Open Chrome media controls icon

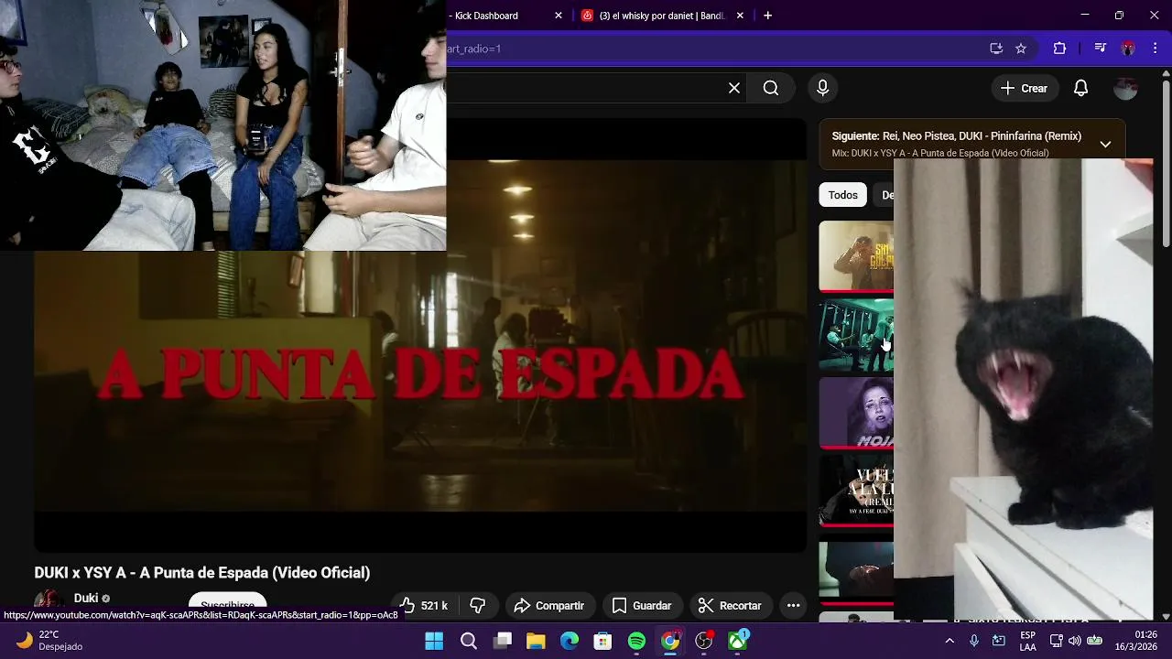click(1101, 49)
